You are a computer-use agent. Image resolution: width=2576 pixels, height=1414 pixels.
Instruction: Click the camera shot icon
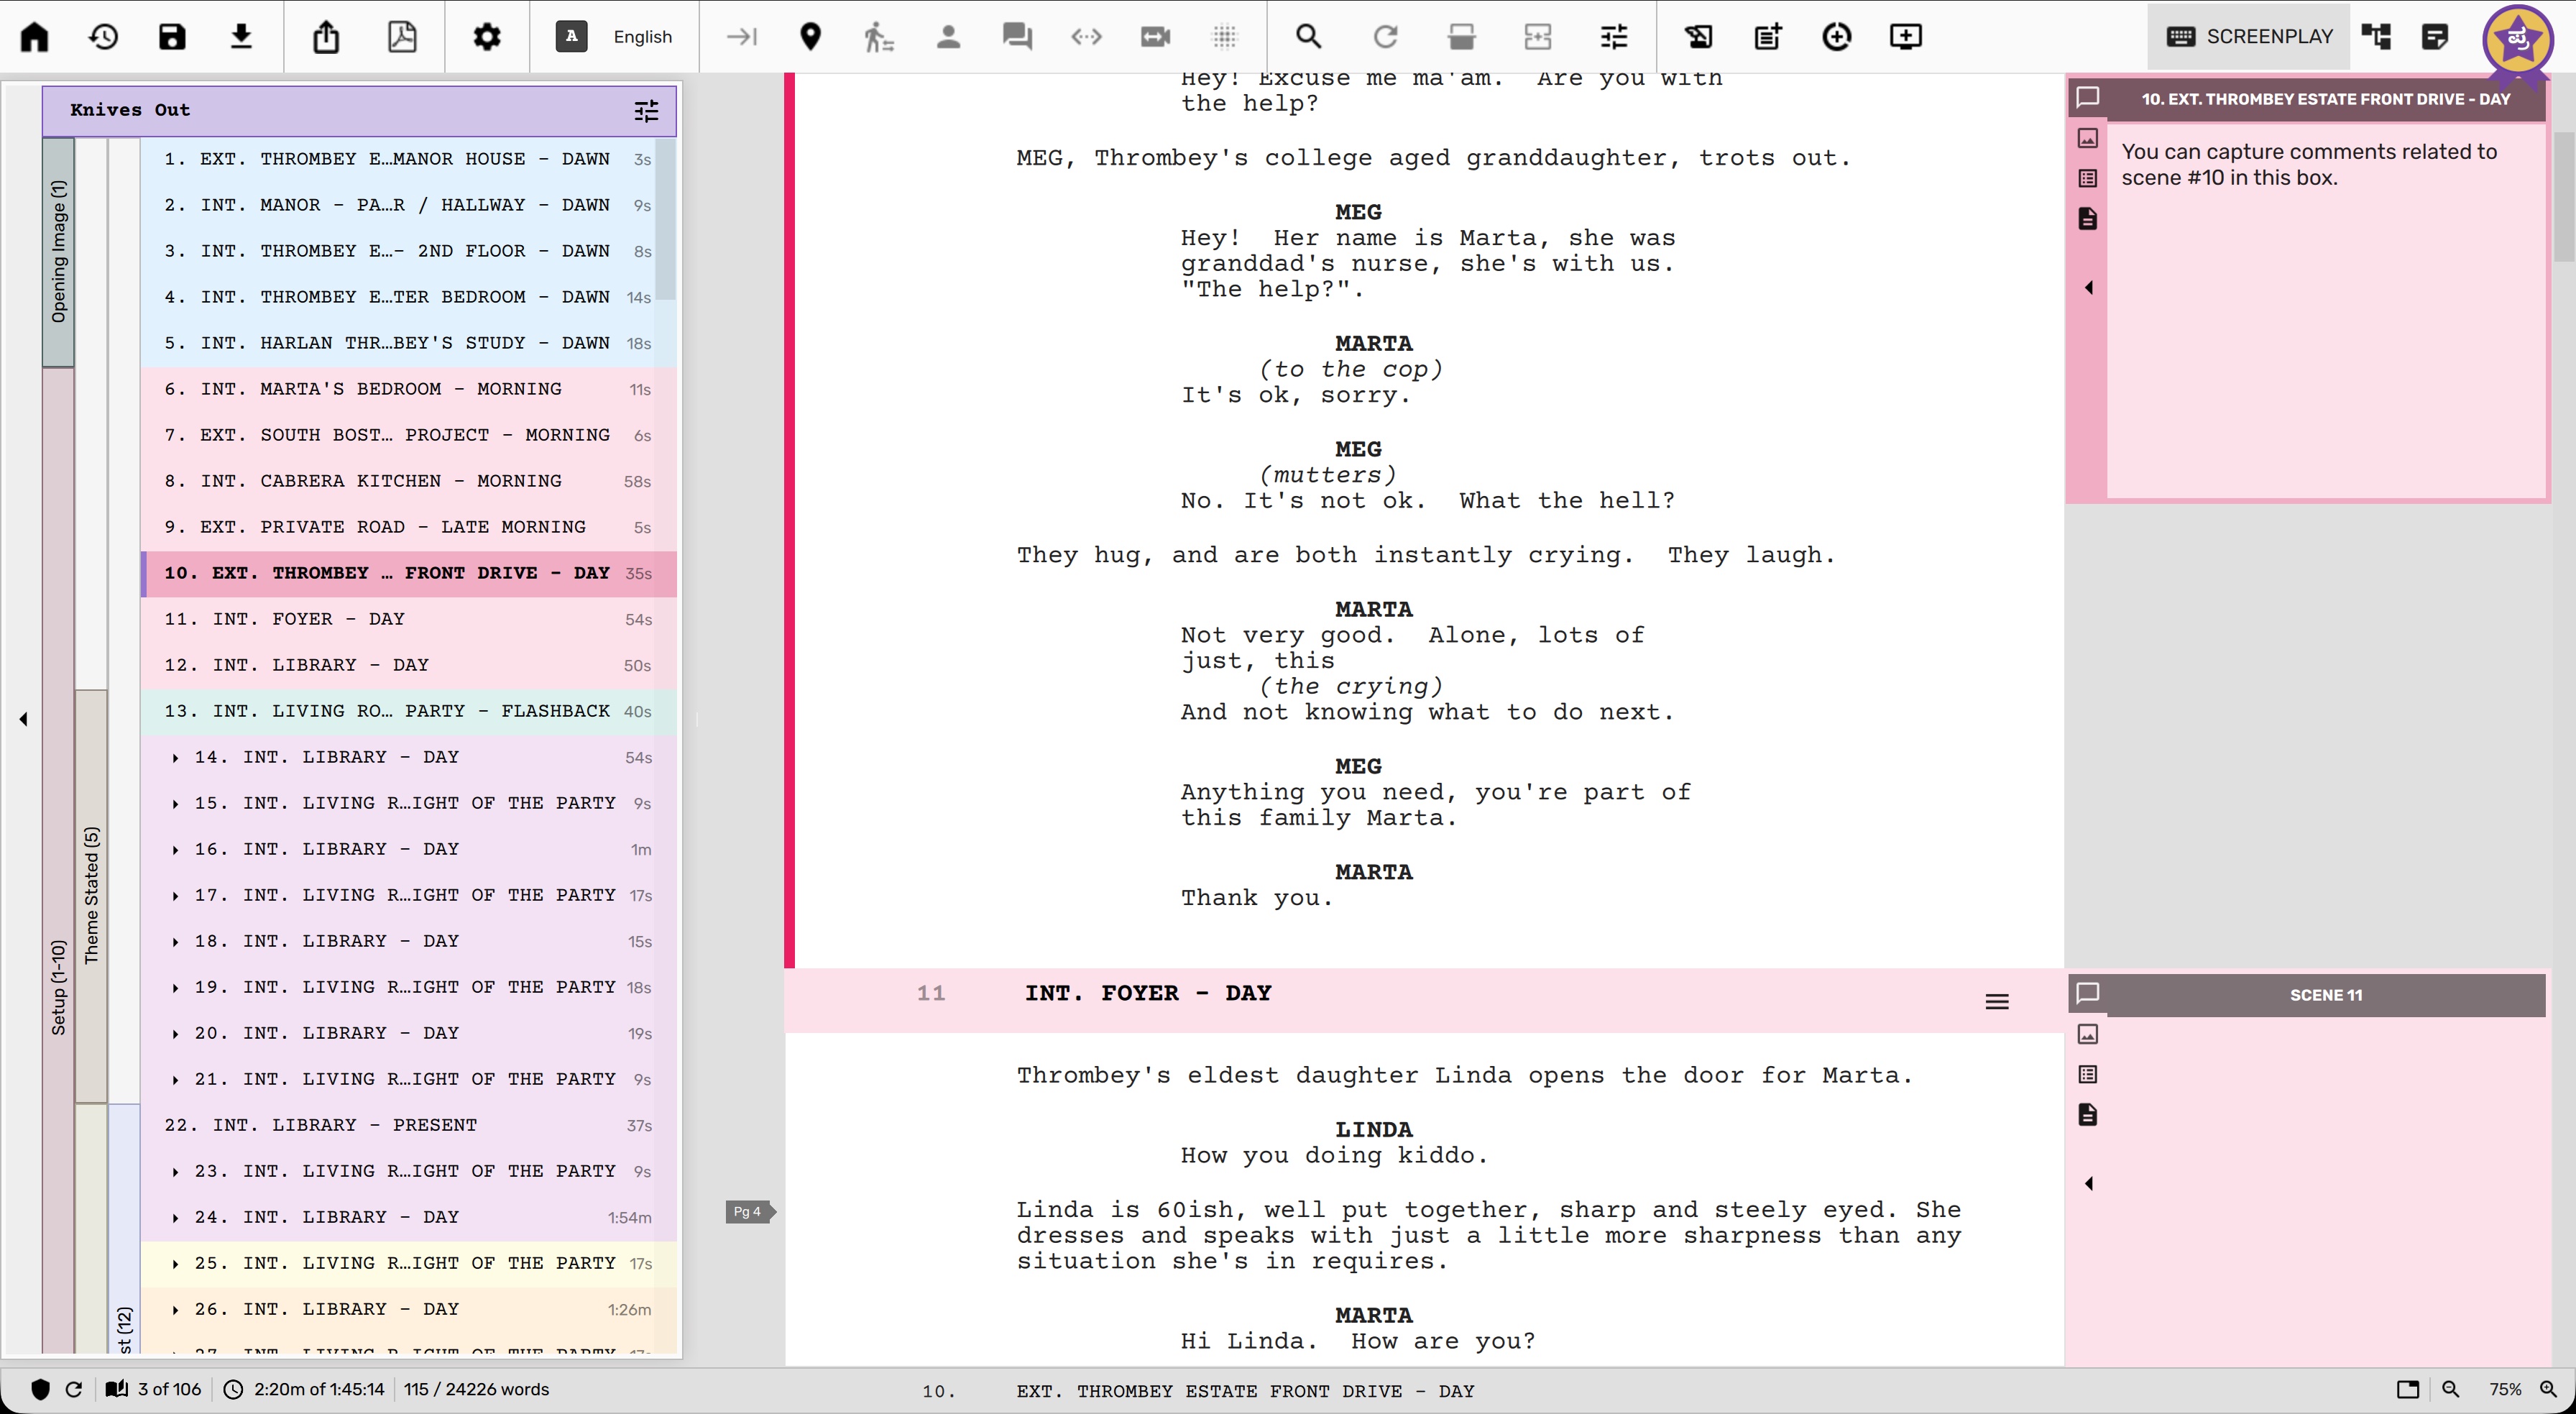tap(1155, 37)
